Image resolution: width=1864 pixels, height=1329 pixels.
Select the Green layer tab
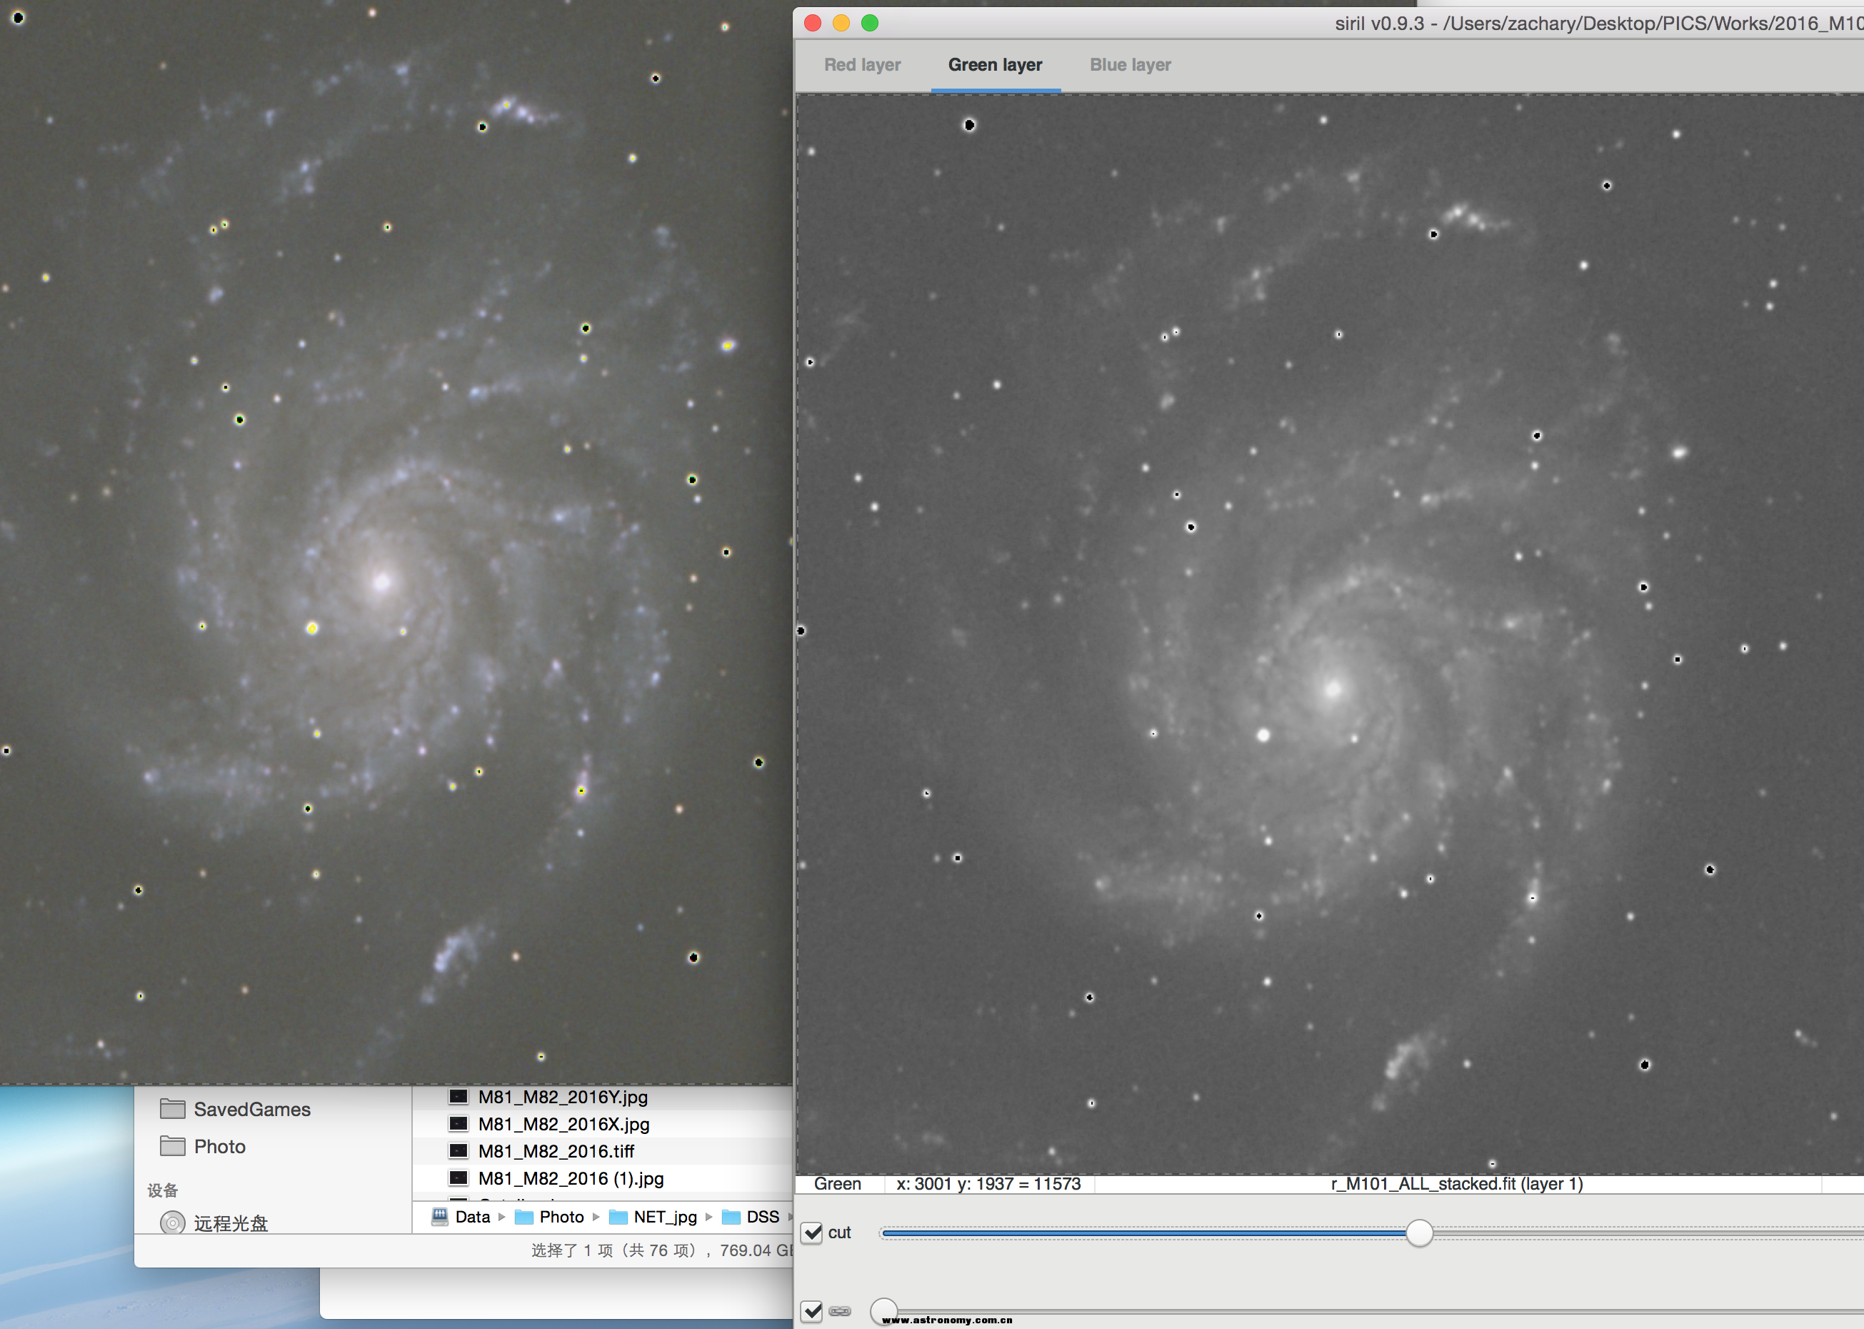point(996,64)
